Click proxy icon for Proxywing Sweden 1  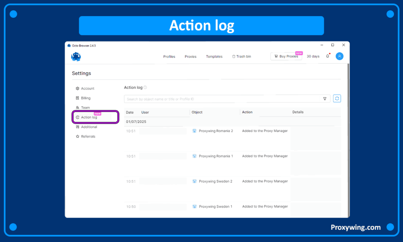pyautogui.click(x=194, y=207)
